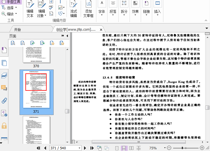The width and height of the screenshot is (210, 151).
Task: Click the 编辑文本 edit text tool
Action: [30, 9]
